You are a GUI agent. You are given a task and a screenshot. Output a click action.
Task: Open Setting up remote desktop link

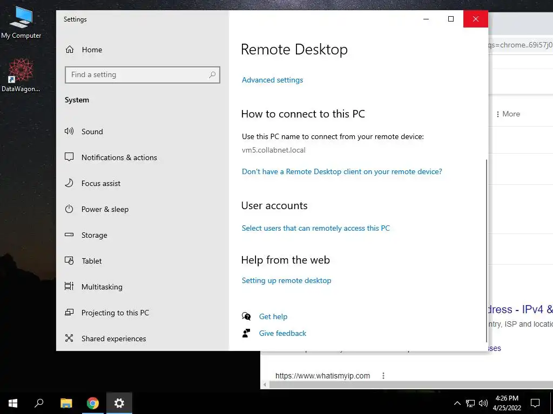point(286,280)
